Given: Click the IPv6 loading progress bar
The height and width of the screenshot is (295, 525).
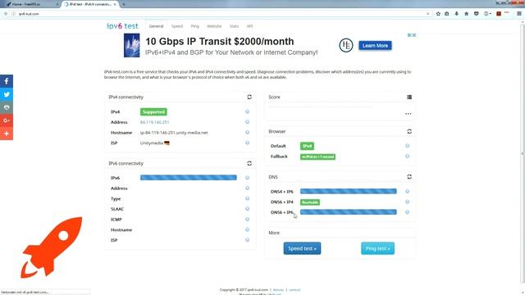Looking at the screenshot, I should [x=189, y=178].
